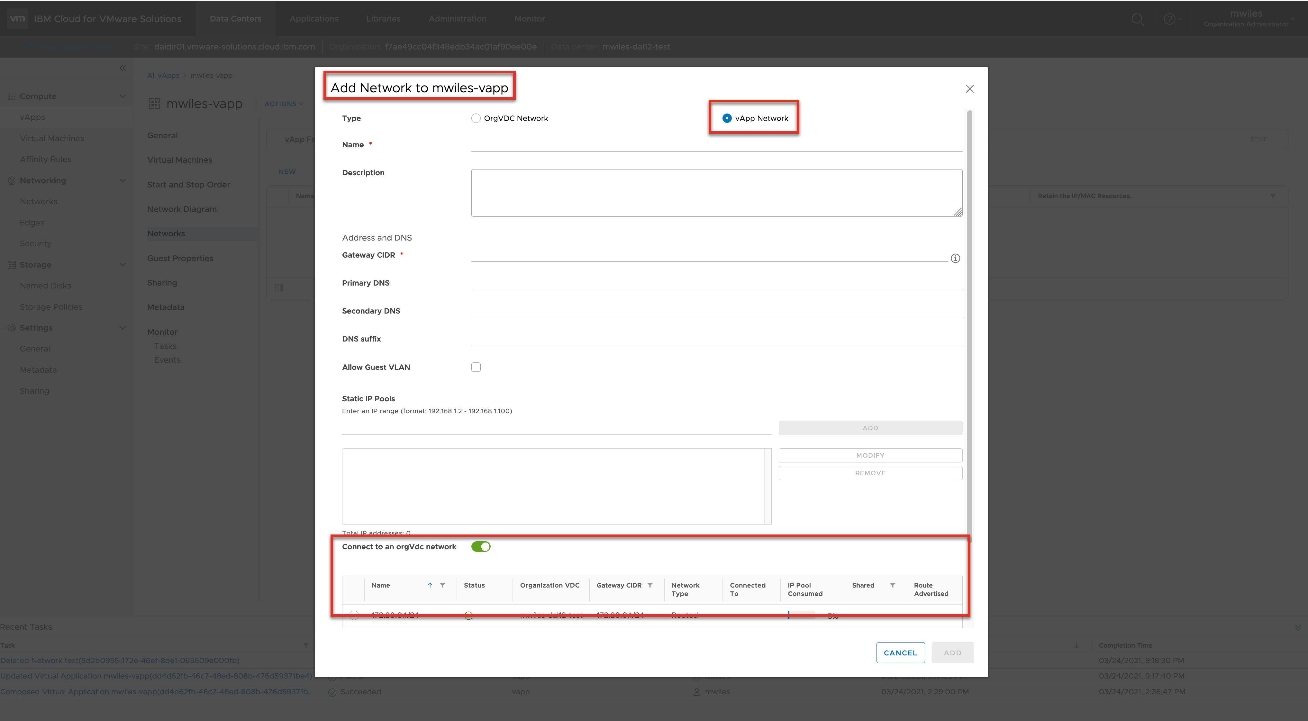Open the ACTIONS dropdown for mwiles-vapp
Screen dimensions: 1308x721
pyautogui.click(x=283, y=104)
